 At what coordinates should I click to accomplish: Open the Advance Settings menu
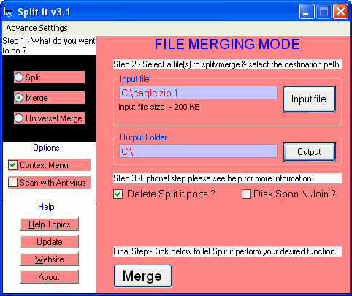pyautogui.click(x=37, y=28)
